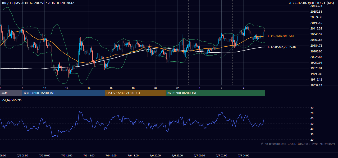Click the RSI 30 level label
This screenshot has height=158, width=338.
coord(312,134)
